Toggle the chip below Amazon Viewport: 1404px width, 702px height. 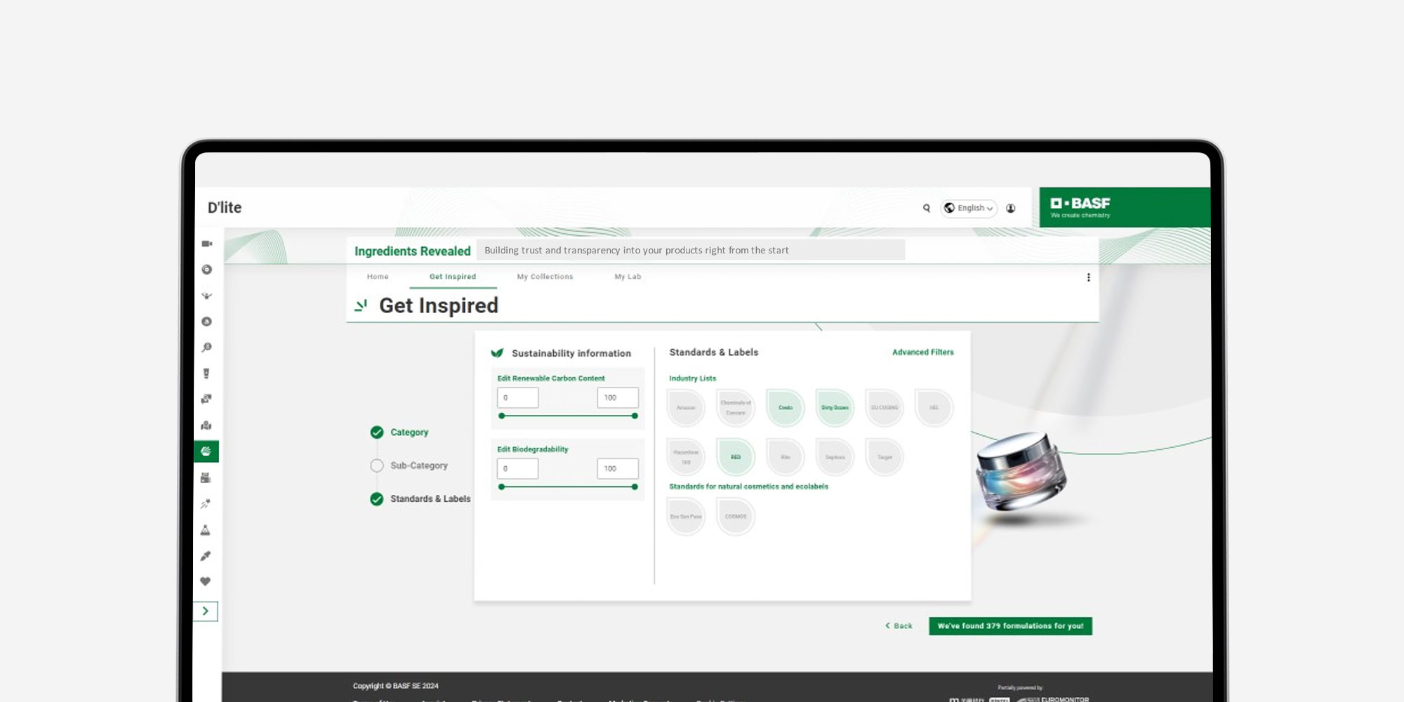pyautogui.click(x=686, y=458)
